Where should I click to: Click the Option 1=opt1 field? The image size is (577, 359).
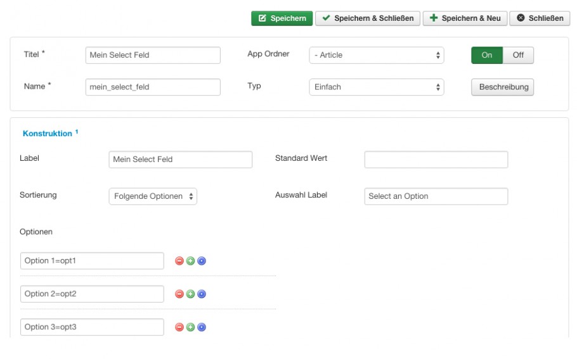[x=92, y=261]
